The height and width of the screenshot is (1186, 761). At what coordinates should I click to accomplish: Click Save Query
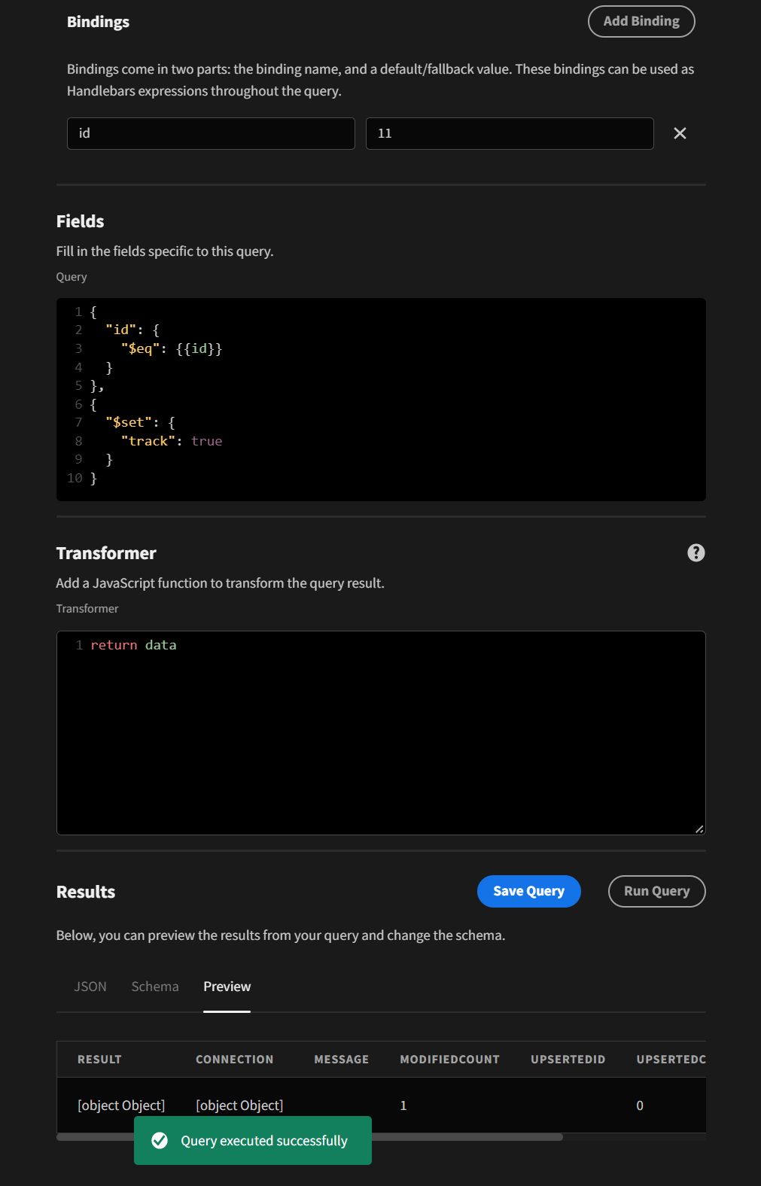(529, 891)
